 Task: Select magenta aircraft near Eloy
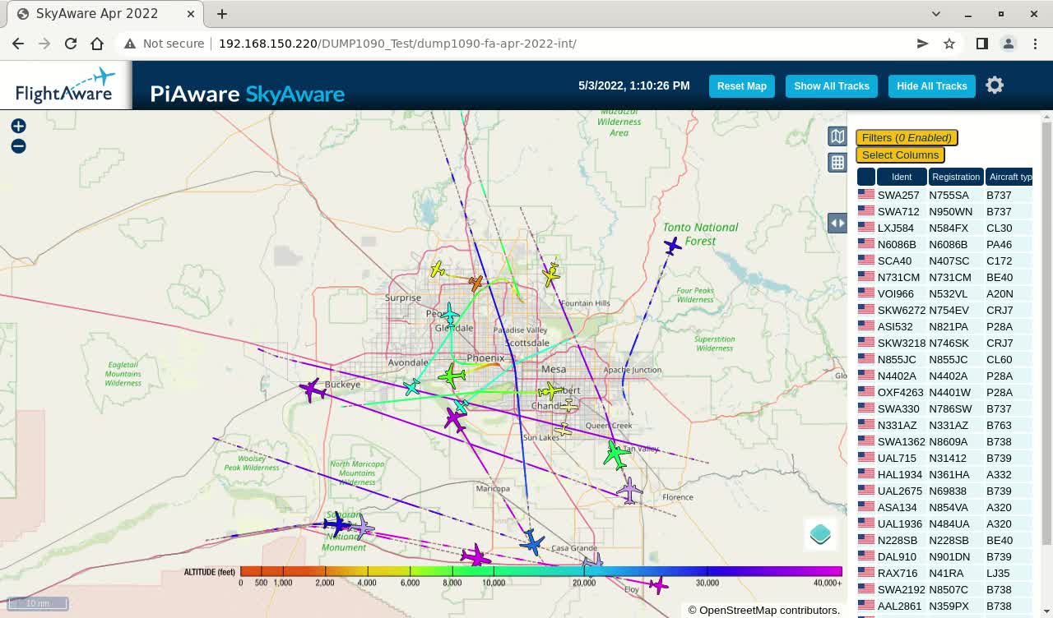click(x=658, y=585)
